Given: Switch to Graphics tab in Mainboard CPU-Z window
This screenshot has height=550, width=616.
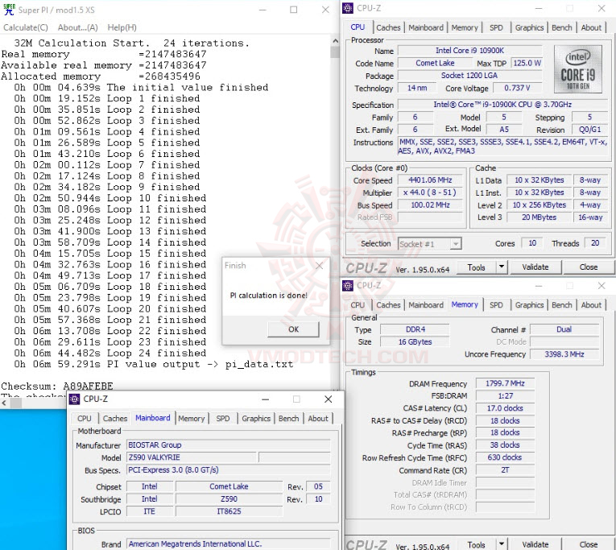Looking at the screenshot, I should [256, 419].
